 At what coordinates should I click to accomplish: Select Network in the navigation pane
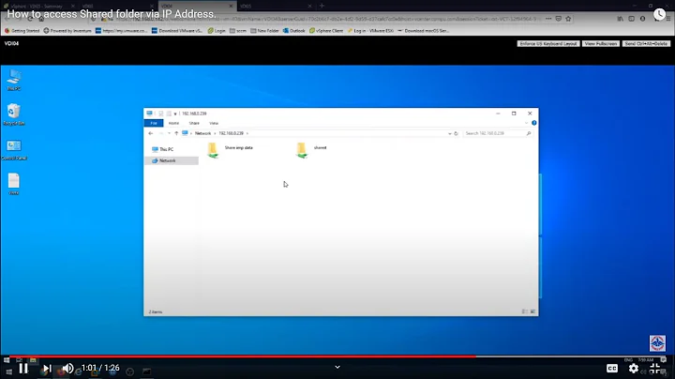(167, 160)
